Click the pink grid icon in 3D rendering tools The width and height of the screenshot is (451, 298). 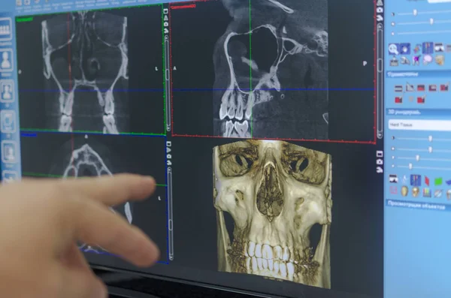pyautogui.click(x=393, y=190)
